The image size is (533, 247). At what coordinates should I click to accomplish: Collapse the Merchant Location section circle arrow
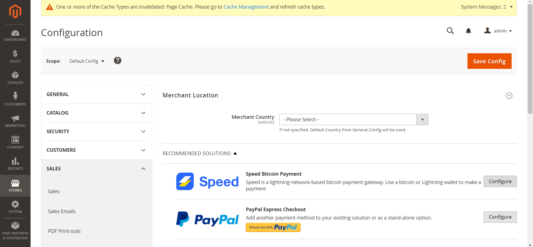coord(509,96)
